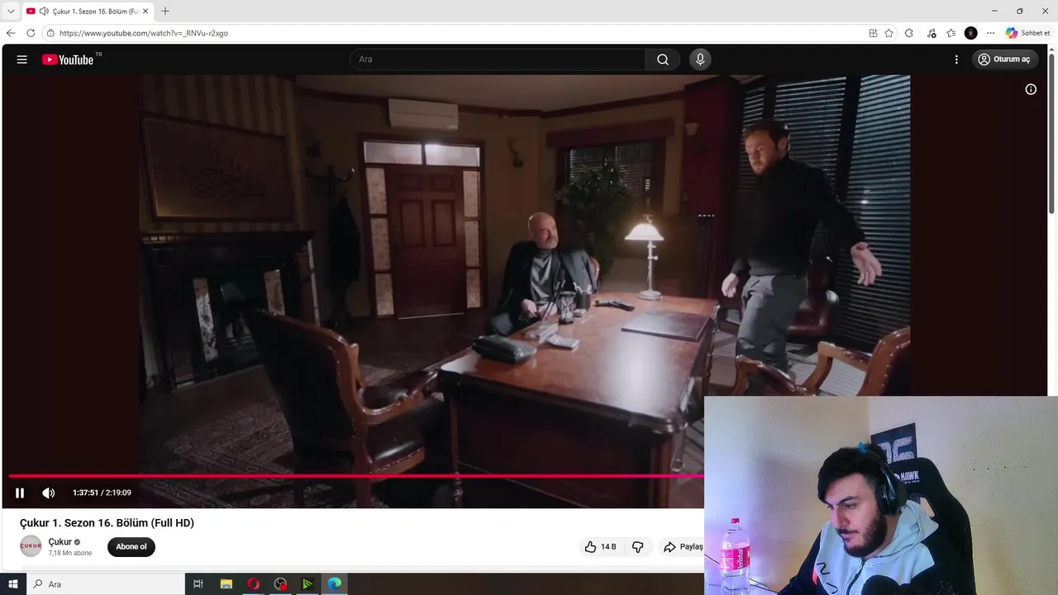1058x595 pixels.
Task: Select the Çukur 1. Sezon 16. Bölüm tab
Action: (x=88, y=11)
